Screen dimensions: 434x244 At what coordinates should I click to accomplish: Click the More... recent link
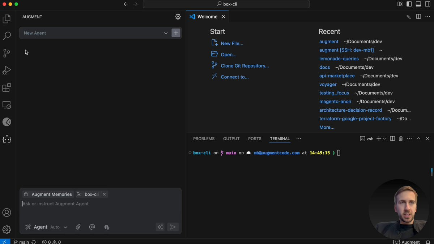[x=327, y=127]
